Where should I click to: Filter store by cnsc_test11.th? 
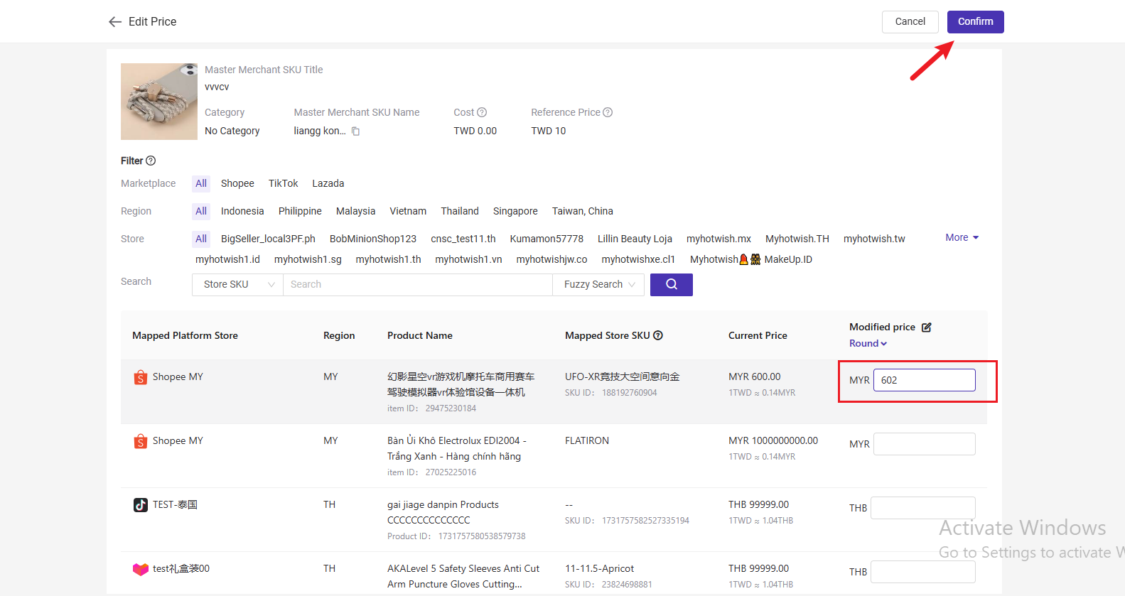point(463,239)
